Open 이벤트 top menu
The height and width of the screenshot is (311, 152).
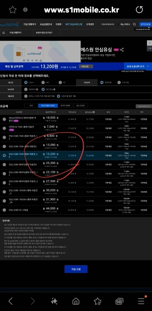59,24
